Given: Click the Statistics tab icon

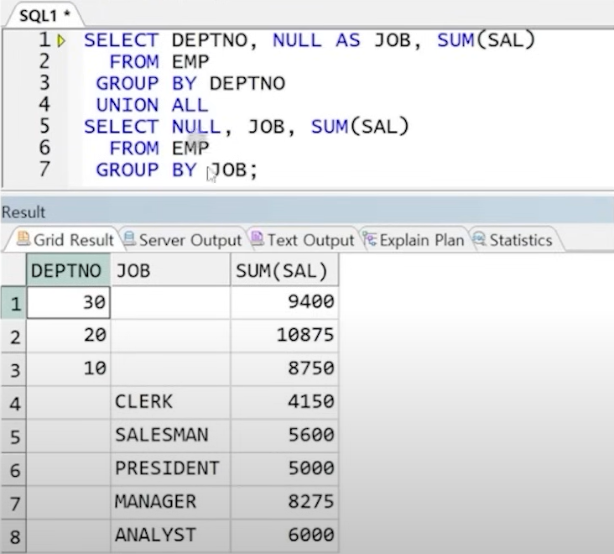Looking at the screenshot, I should (x=478, y=238).
